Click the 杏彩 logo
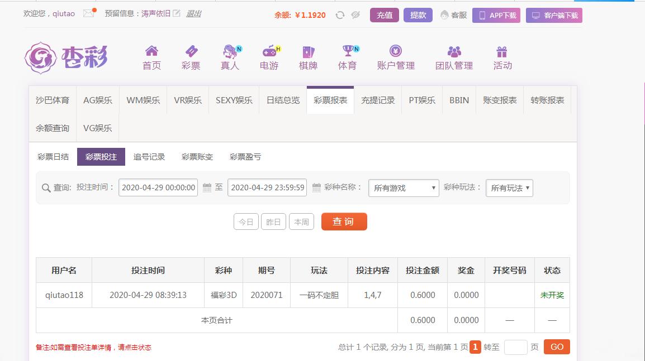The width and height of the screenshot is (645, 361). click(x=66, y=58)
